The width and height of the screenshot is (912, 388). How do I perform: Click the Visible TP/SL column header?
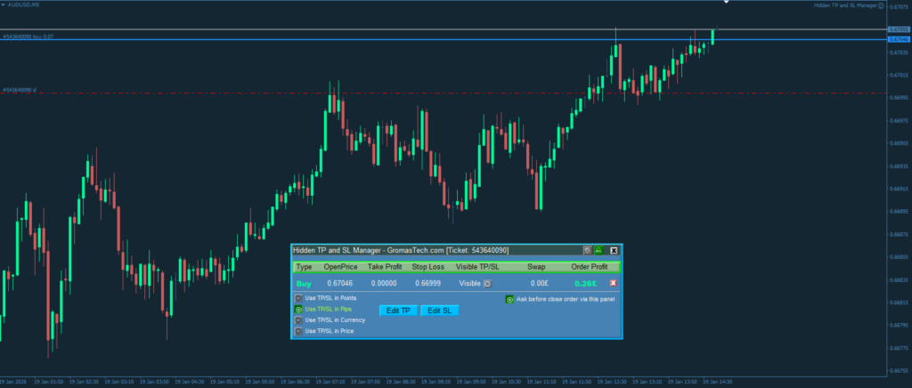477,267
